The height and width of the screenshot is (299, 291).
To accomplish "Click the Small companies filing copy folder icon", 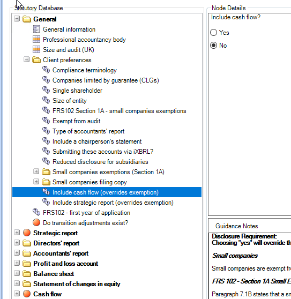I will (46, 182).
